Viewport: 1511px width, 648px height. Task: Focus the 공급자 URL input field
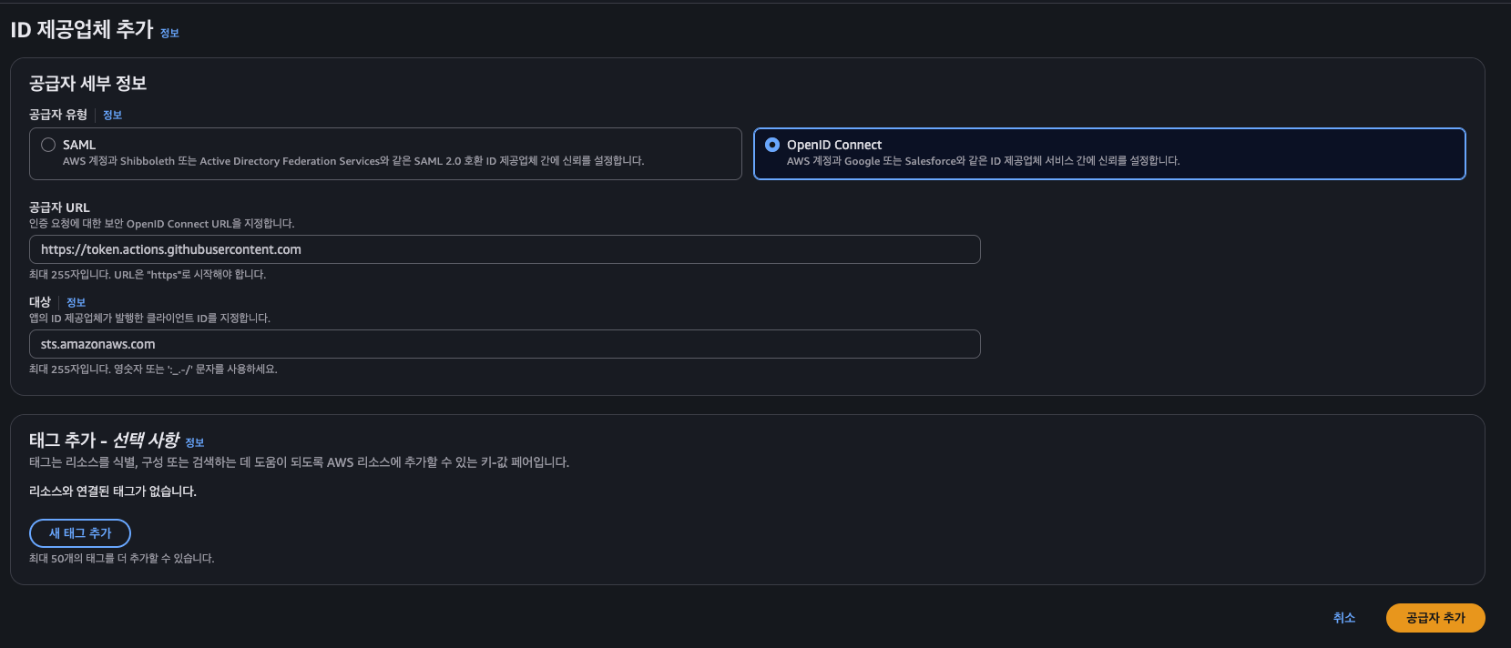point(505,249)
